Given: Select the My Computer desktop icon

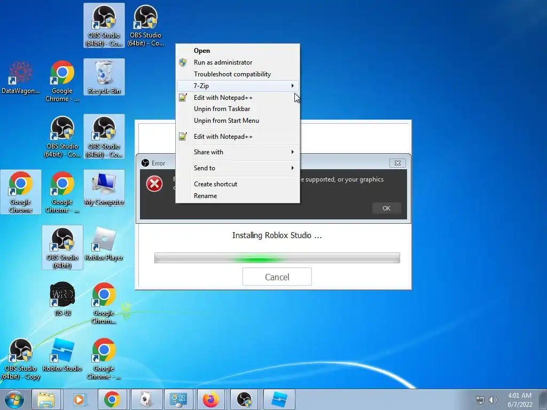Looking at the screenshot, I should [x=104, y=188].
